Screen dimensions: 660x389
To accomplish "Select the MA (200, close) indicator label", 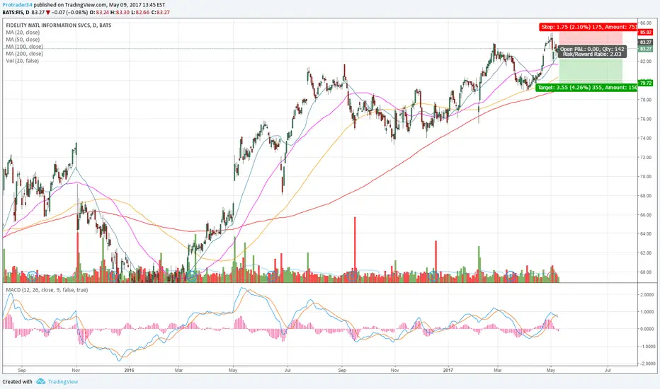I will [x=24, y=54].
